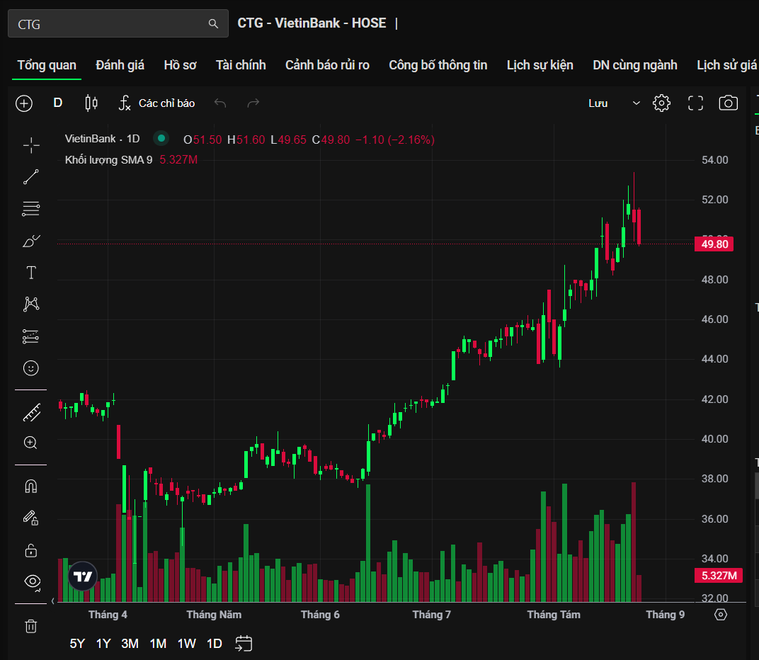Image resolution: width=759 pixels, height=660 pixels.
Task: Set chart range to 1Y
Action: [103, 644]
